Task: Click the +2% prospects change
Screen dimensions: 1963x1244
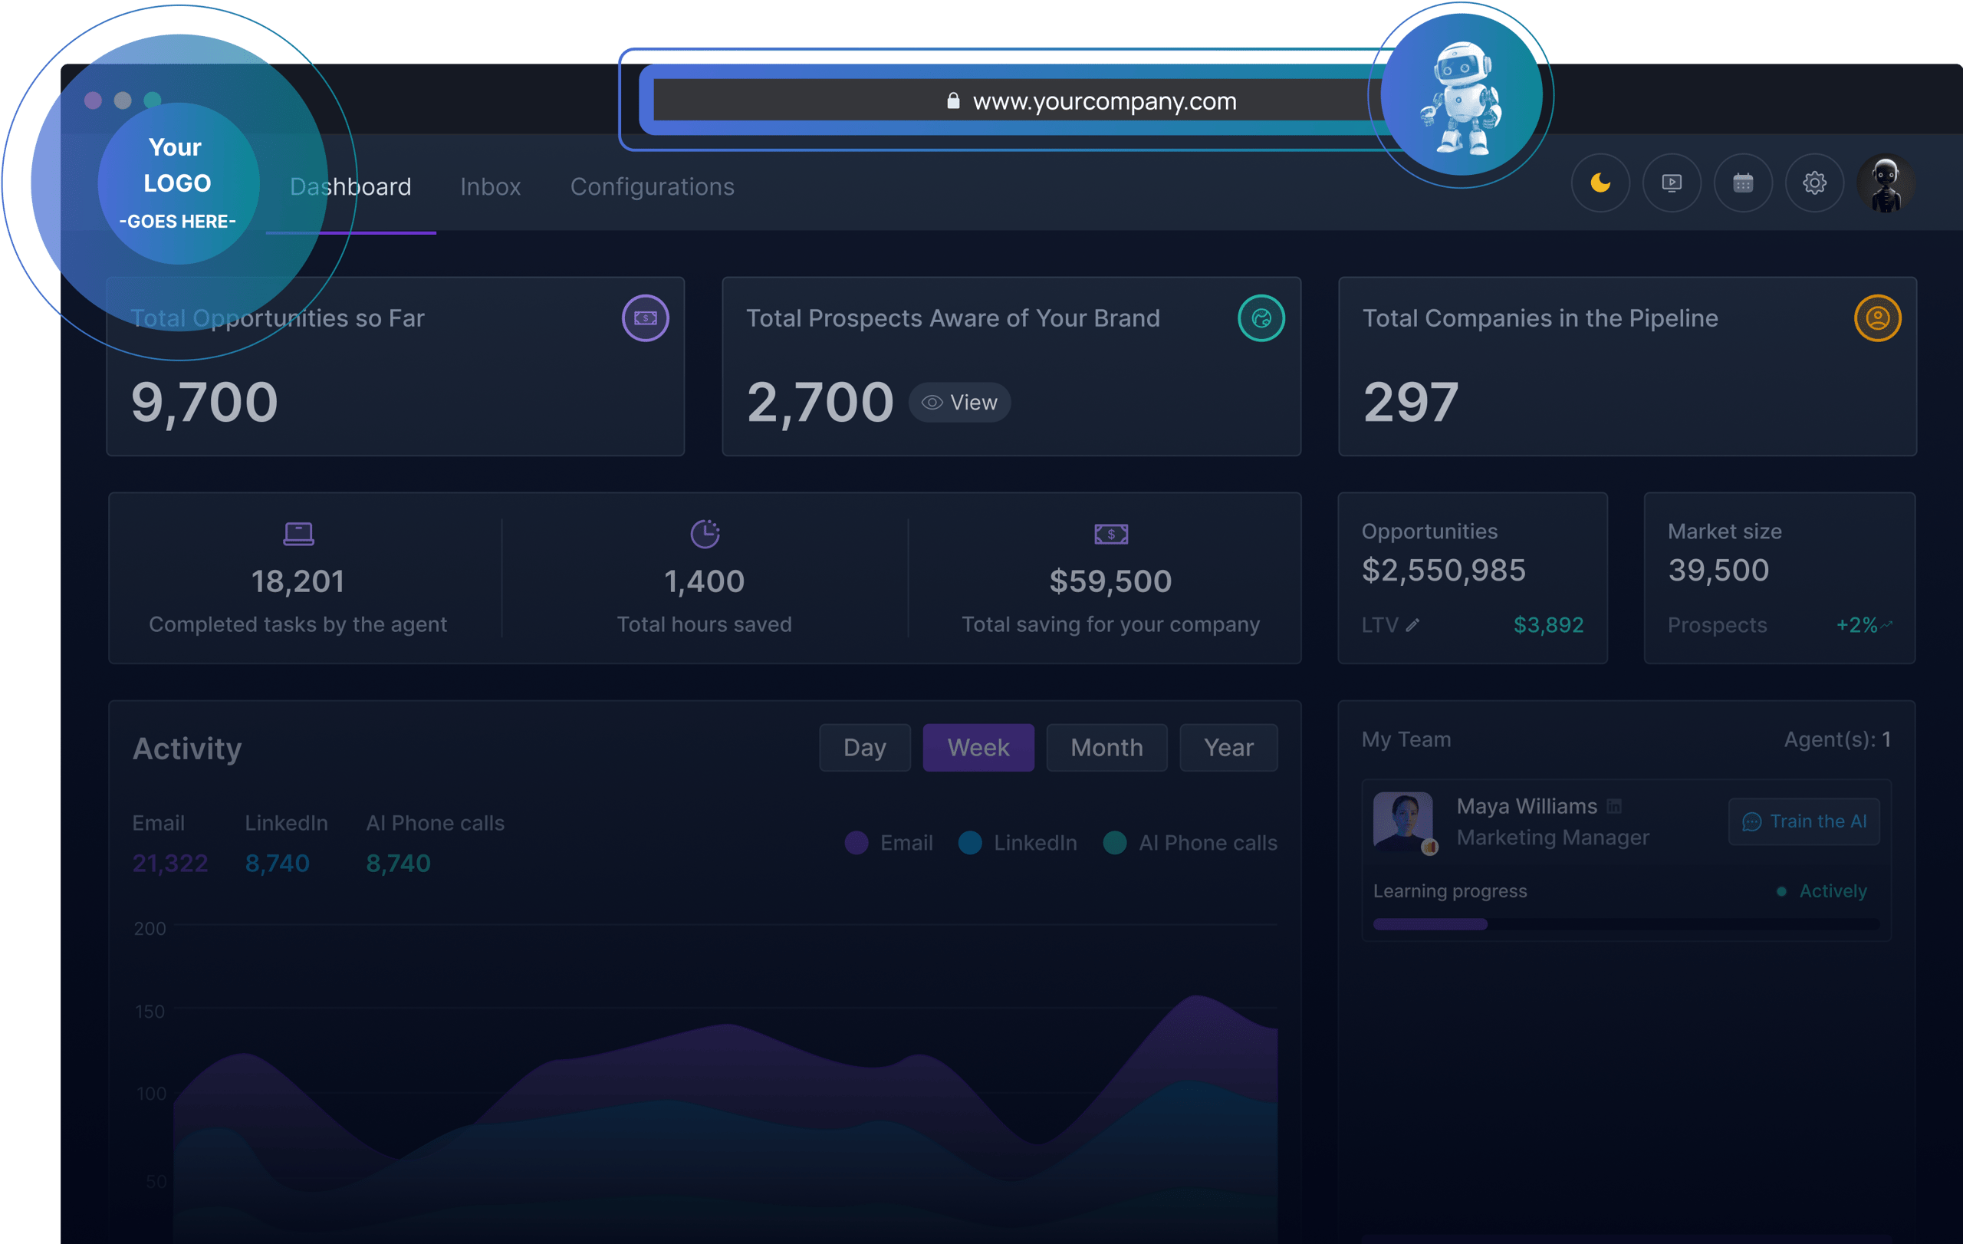Action: (x=1857, y=625)
